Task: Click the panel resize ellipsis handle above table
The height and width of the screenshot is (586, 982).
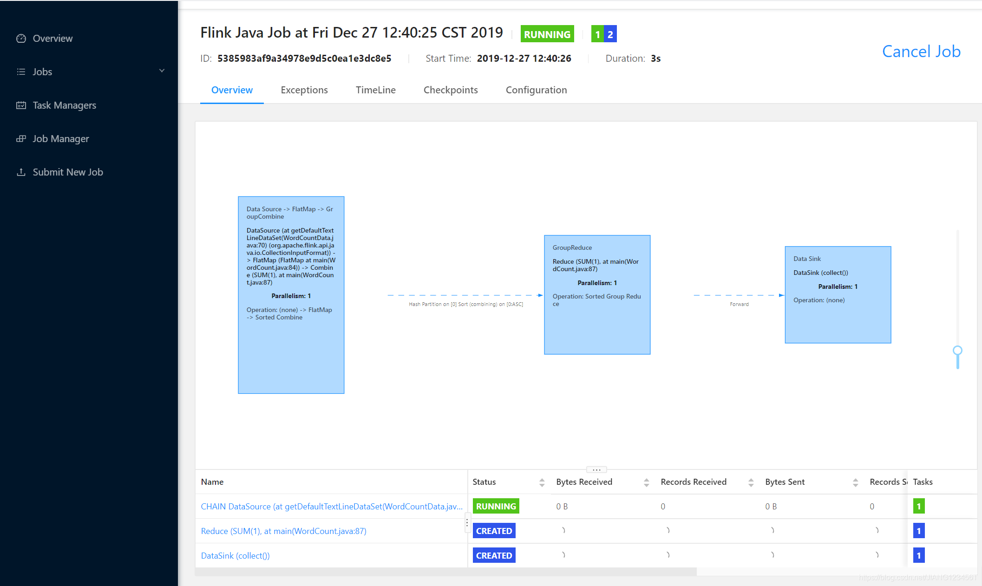Action: [x=596, y=469]
